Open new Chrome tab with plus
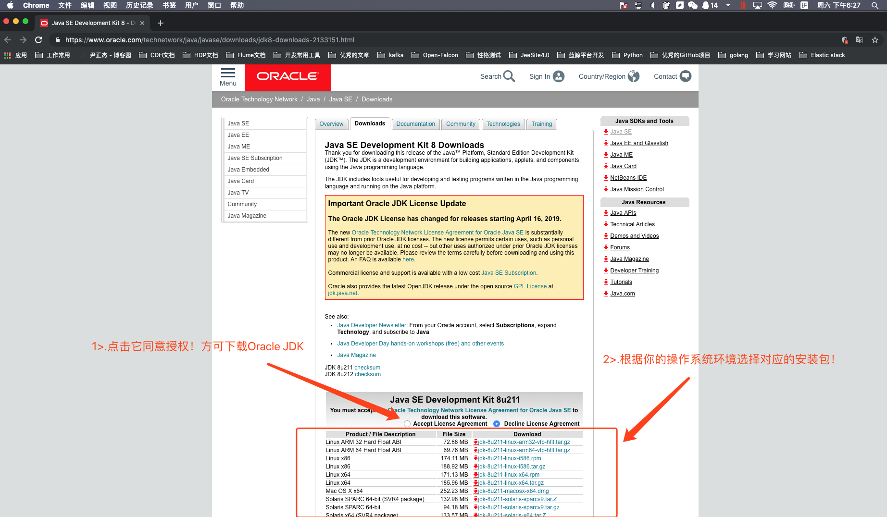 161,23
